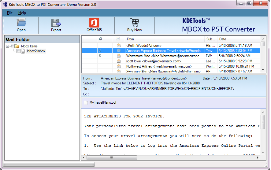271x170 pixels.
Task: Select the scott lowe email row
Action: (x=171, y=61)
